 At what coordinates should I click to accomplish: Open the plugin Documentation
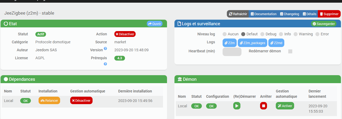(264, 14)
